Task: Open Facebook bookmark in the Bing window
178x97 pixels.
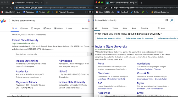Action: (123, 12)
